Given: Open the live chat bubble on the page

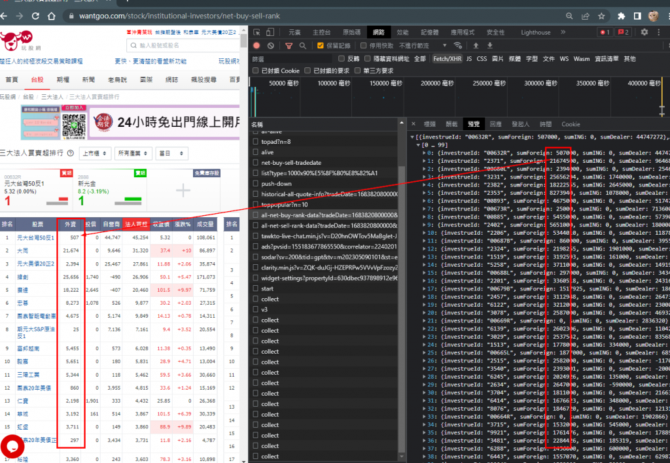Looking at the screenshot, I should (x=12, y=447).
